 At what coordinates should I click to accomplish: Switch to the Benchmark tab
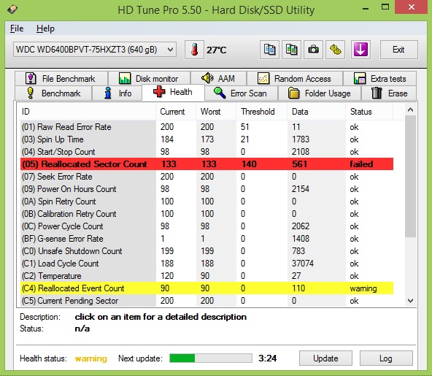tap(53, 93)
